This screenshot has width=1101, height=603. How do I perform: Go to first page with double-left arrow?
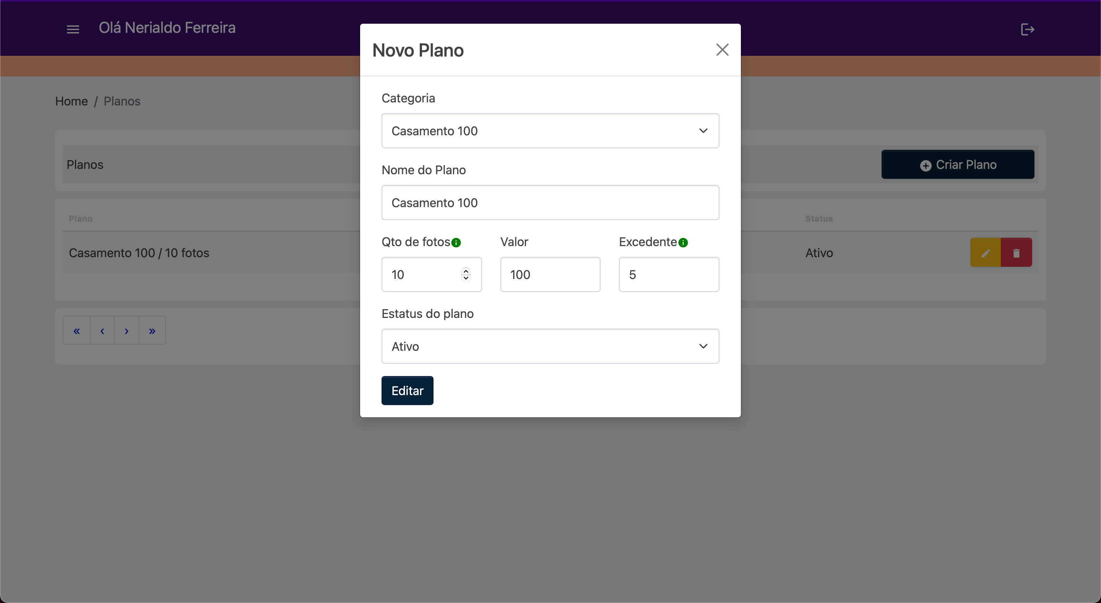pyautogui.click(x=76, y=331)
